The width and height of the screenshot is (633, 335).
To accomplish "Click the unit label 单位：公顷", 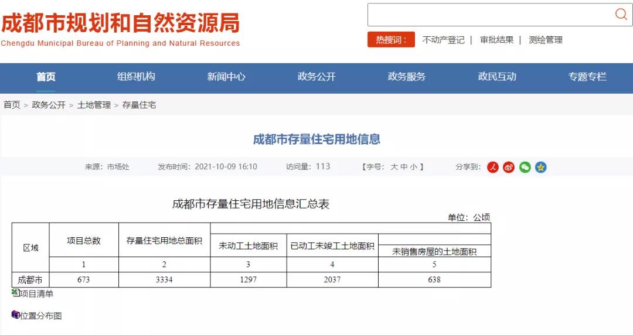I will [469, 217].
